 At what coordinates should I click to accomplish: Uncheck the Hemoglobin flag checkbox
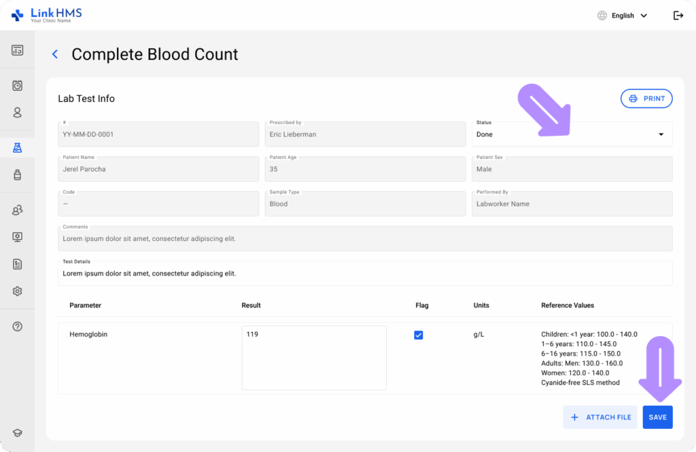(419, 335)
